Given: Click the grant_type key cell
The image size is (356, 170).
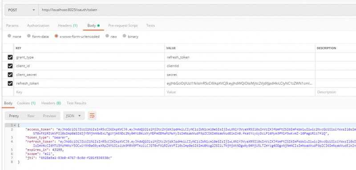Looking at the screenshot, I should [x=89, y=57].
